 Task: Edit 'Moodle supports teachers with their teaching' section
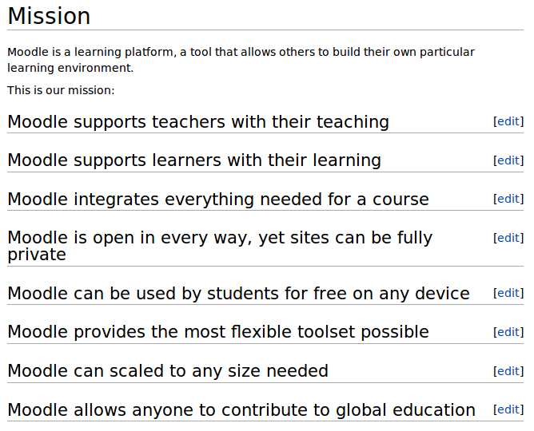(x=508, y=121)
